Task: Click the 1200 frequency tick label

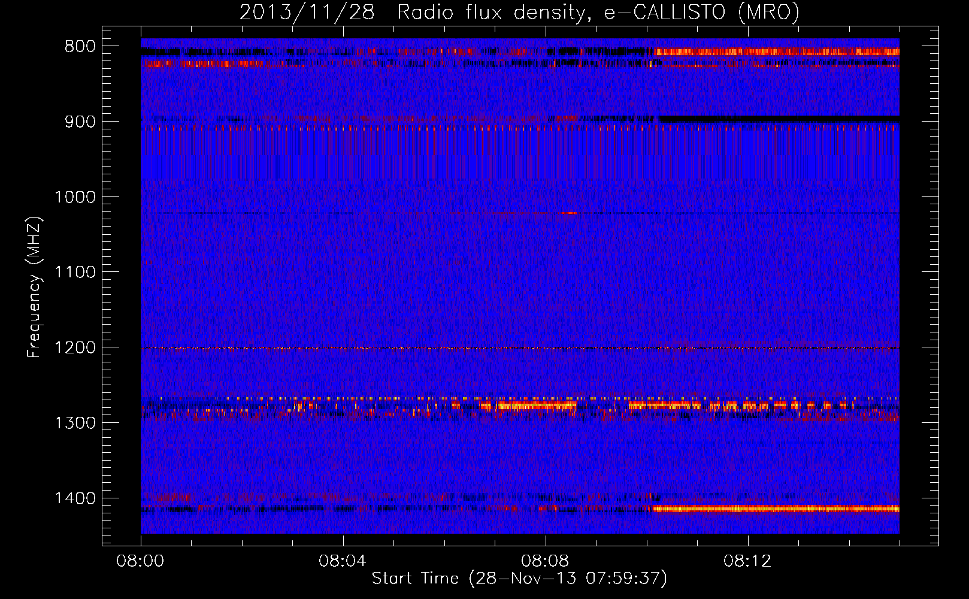Action: pos(75,348)
